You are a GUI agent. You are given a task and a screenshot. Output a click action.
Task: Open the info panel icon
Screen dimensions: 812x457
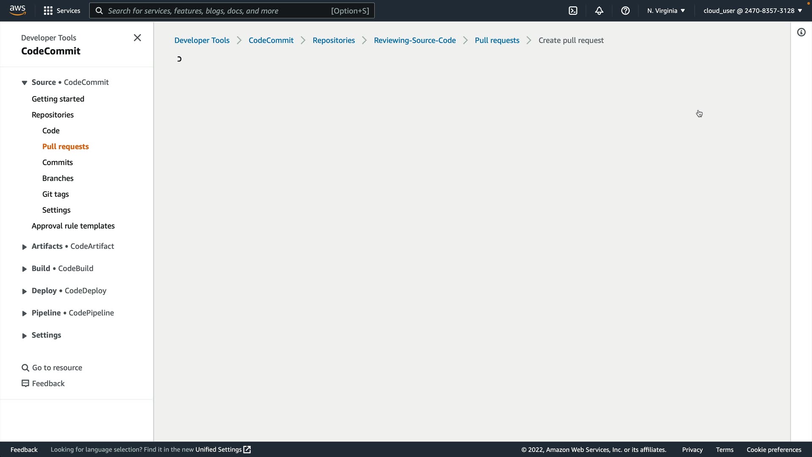(x=801, y=33)
